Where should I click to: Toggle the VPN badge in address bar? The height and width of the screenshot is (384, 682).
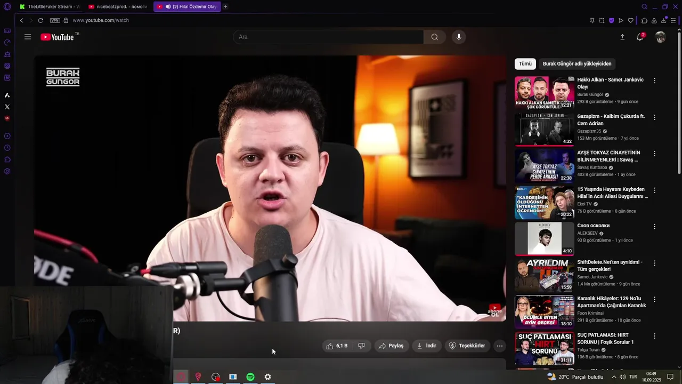(55, 20)
